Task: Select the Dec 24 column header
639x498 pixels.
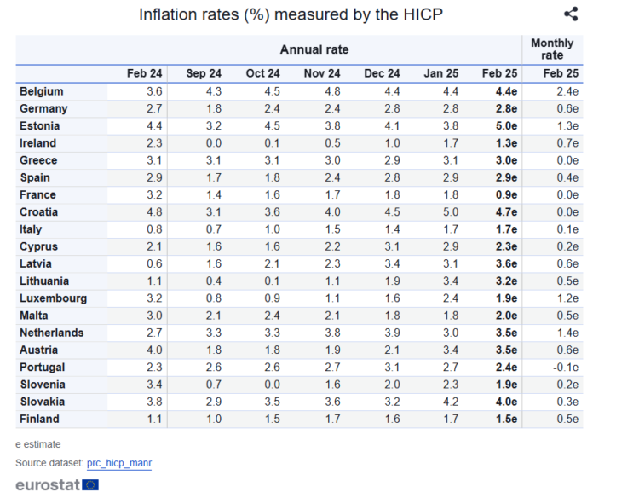Action: coord(382,74)
